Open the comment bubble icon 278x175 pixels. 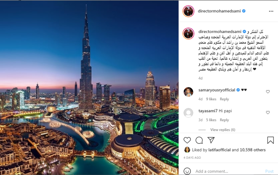[199, 140]
